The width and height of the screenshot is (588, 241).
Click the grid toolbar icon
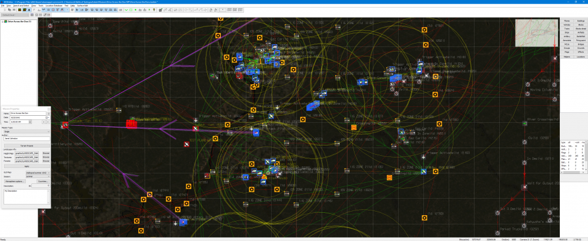click(x=48, y=10)
